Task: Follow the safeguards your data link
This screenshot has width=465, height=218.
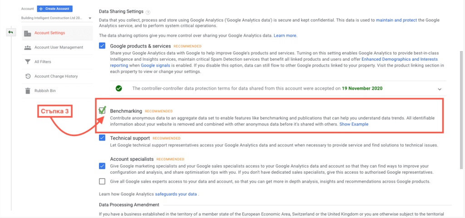Action: tap(176, 194)
